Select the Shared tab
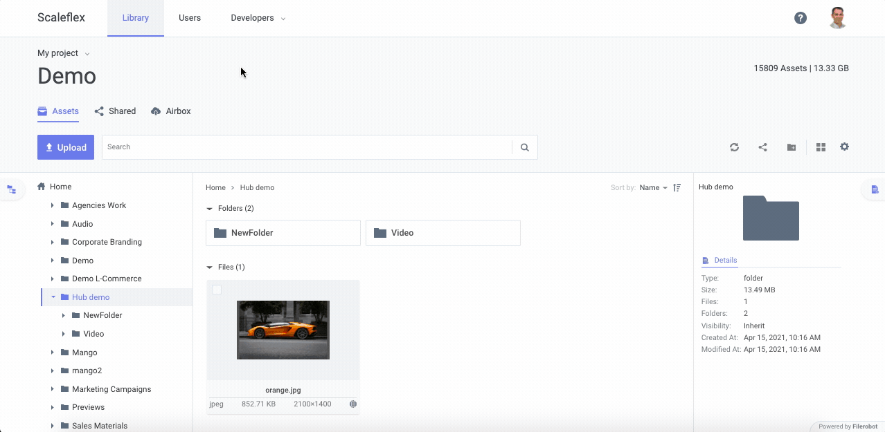 click(x=115, y=111)
